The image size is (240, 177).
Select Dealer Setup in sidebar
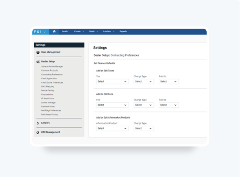coord(48,62)
